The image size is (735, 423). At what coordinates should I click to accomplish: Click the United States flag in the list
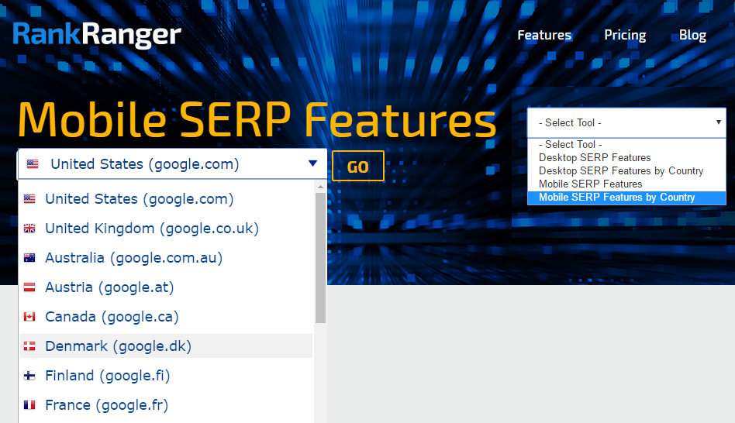coord(29,199)
